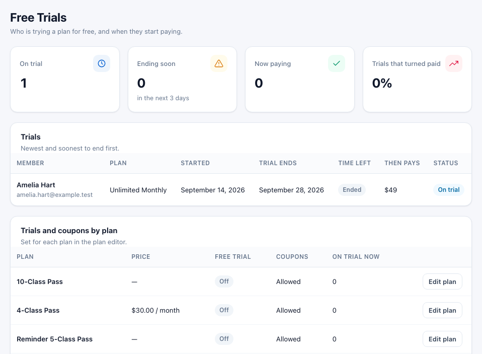Image resolution: width=482 pixels, height=354 pixels.
Task: Click Allowed coupons for 4-Class Pass
Action: coord(288,310)
